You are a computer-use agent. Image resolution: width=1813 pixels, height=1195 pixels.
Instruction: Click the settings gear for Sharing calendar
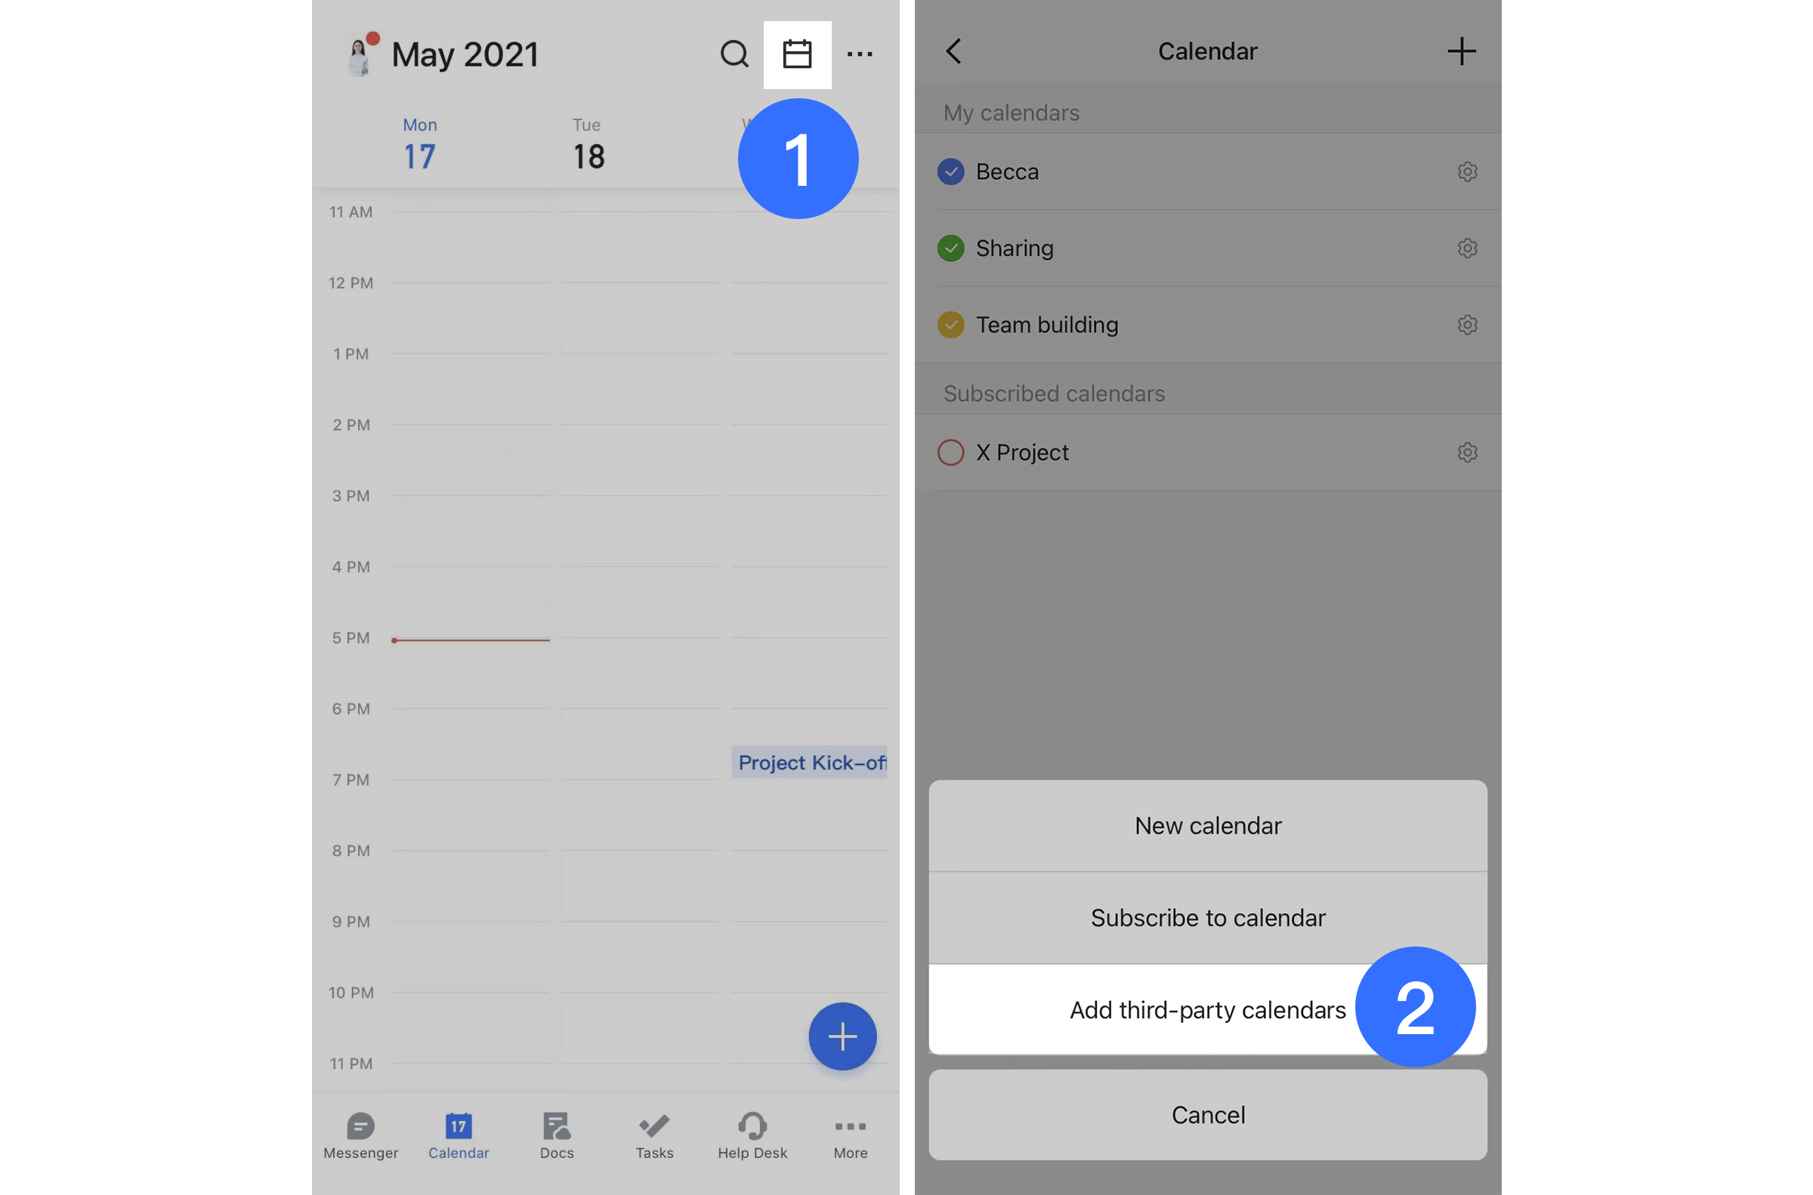tap(1466, 248)
